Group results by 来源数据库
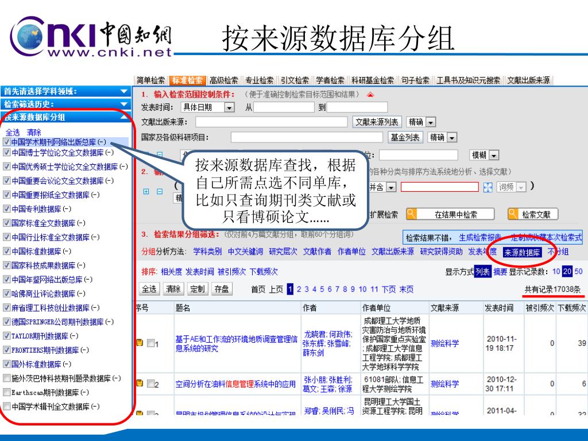Screen dimensions: 588x441 pos(522,253)
